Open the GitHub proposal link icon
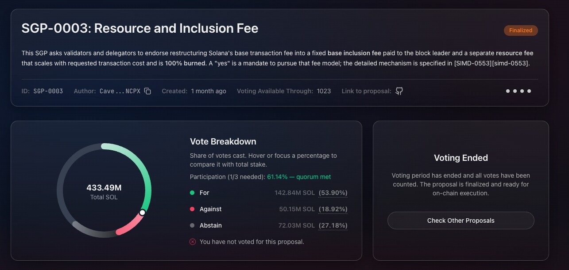Viewport: 569px width, 270px height. (x=399, y=91)
